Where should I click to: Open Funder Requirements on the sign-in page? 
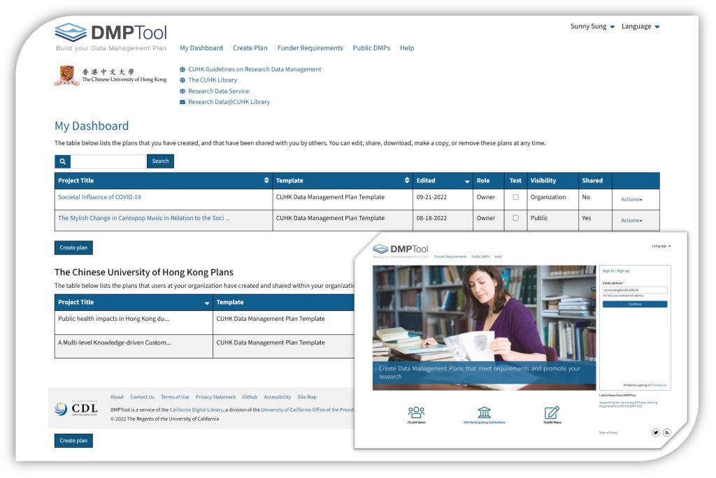coord(450,256)
